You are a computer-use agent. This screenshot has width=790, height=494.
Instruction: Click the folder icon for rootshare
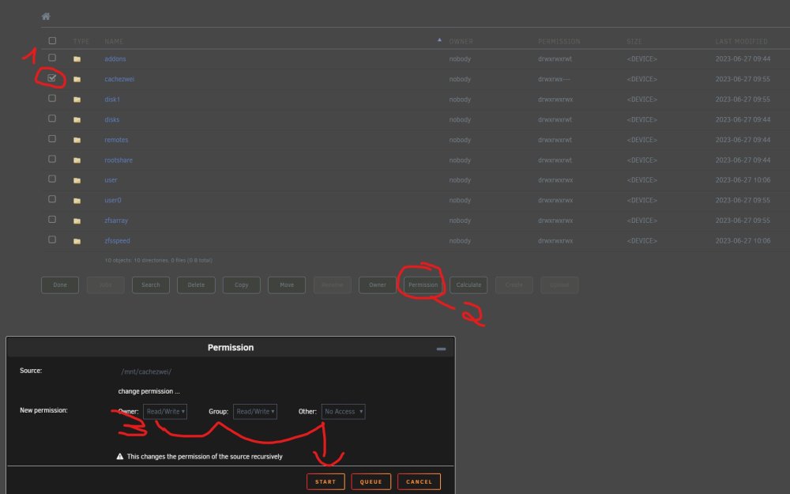77,160
